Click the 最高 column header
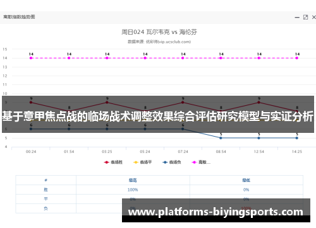 click(x=133, y=180)
